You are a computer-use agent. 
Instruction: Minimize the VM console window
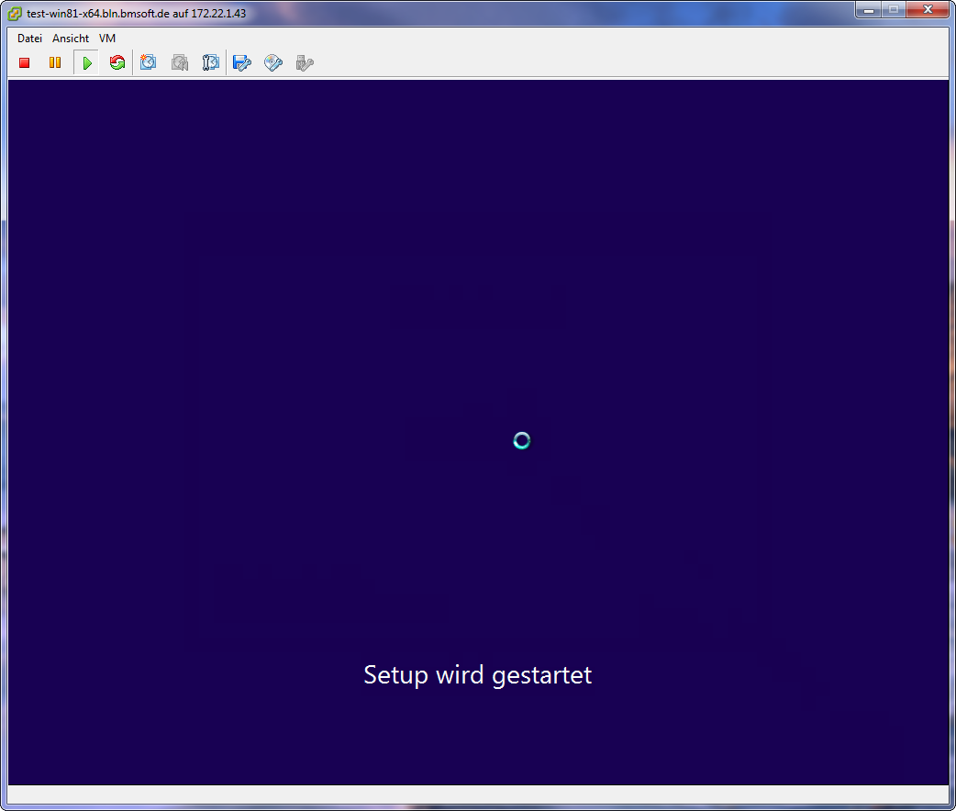tap(869, 10)
